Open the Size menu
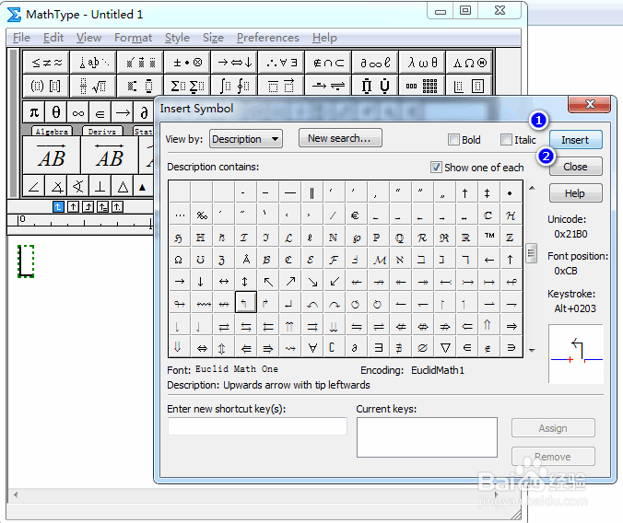The width and height of the screenshot is (623, 523). pyautogui.click(x=213, y=38)
